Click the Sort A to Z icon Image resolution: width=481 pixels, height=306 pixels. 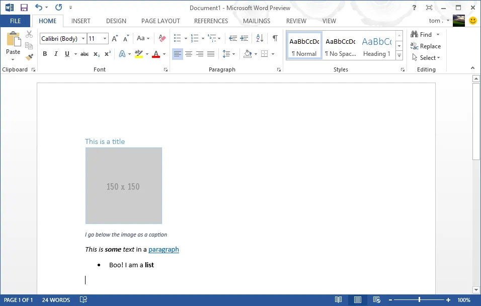coord(260,38)
